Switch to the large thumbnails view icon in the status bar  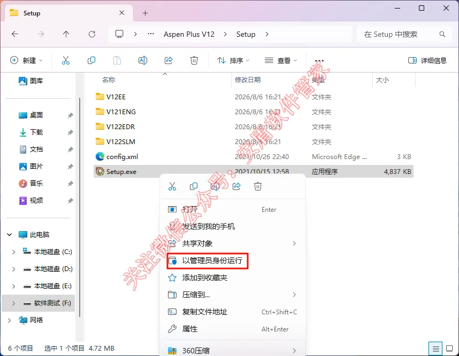coord(449,349)
